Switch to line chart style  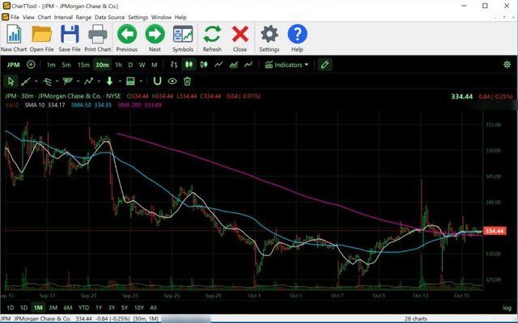[x=219, y=65]
